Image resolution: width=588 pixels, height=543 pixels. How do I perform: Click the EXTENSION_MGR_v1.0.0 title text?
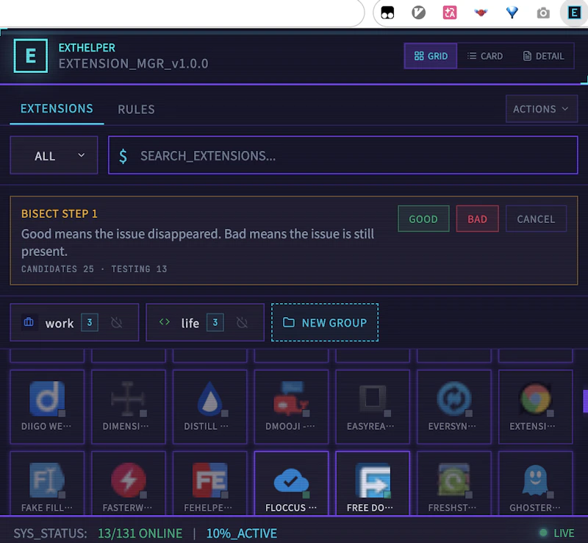pyautogui.click(x=134, y=64)
